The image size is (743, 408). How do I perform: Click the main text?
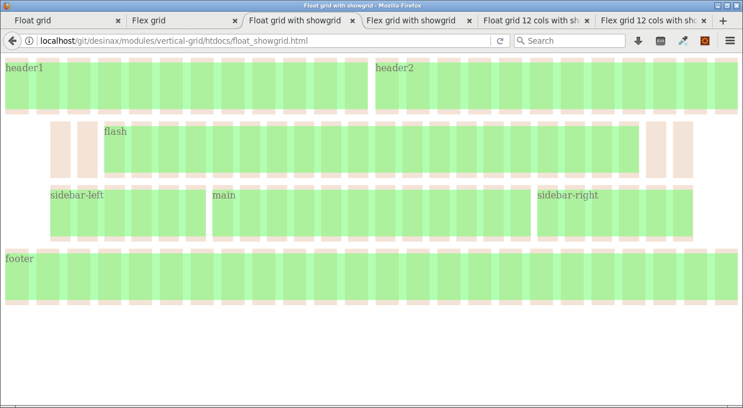[224, 195]
